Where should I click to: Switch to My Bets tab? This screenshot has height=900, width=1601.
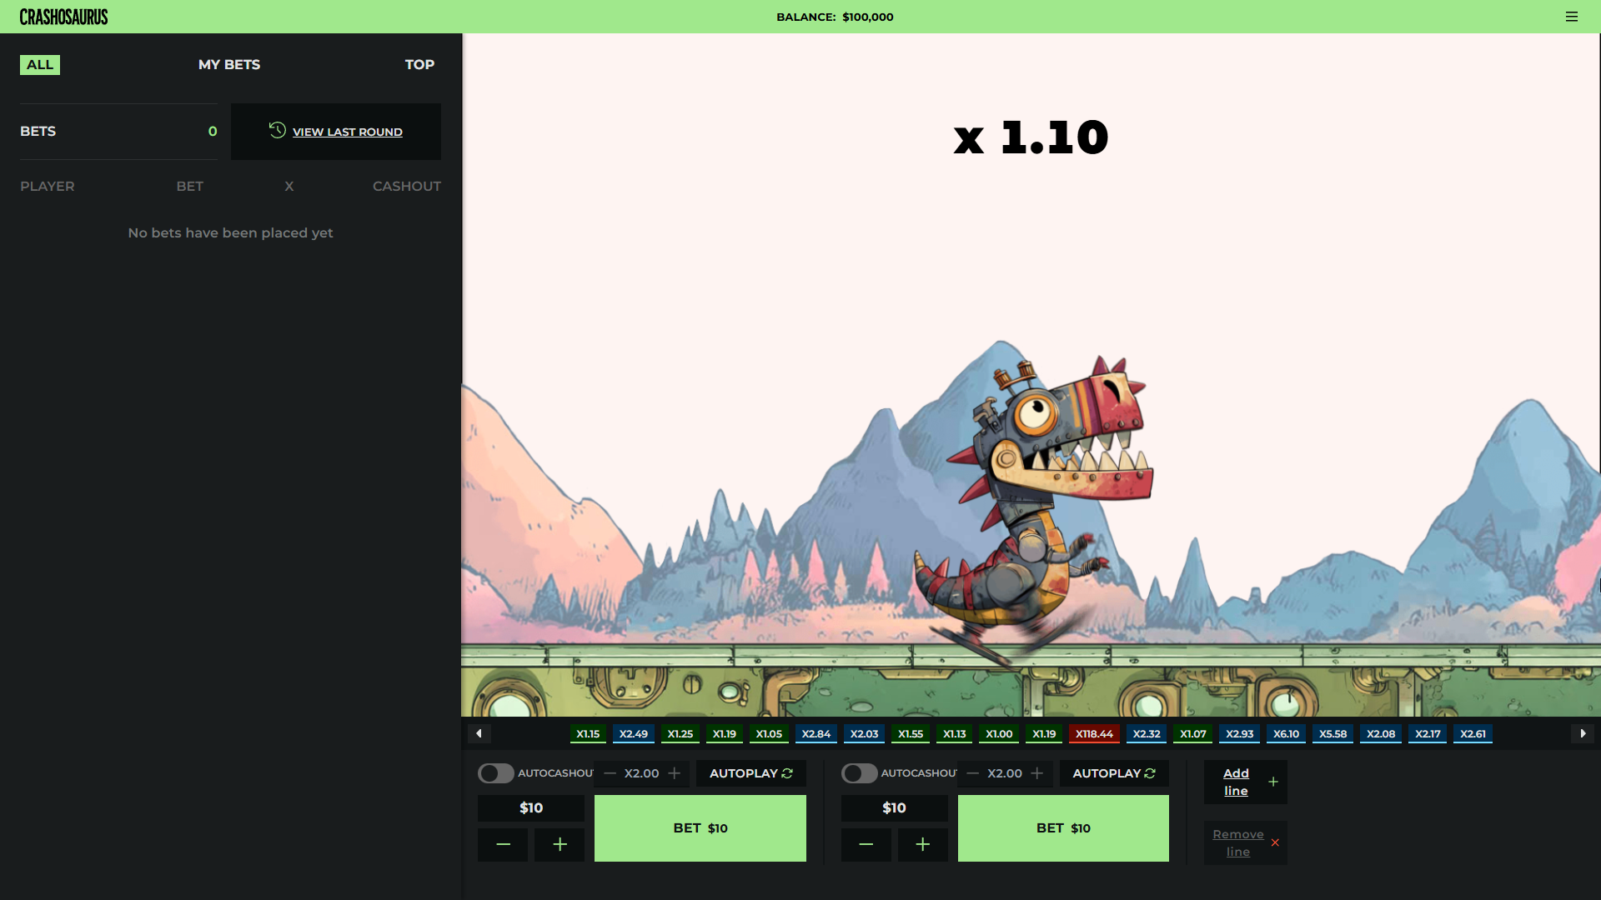[229, 64]
